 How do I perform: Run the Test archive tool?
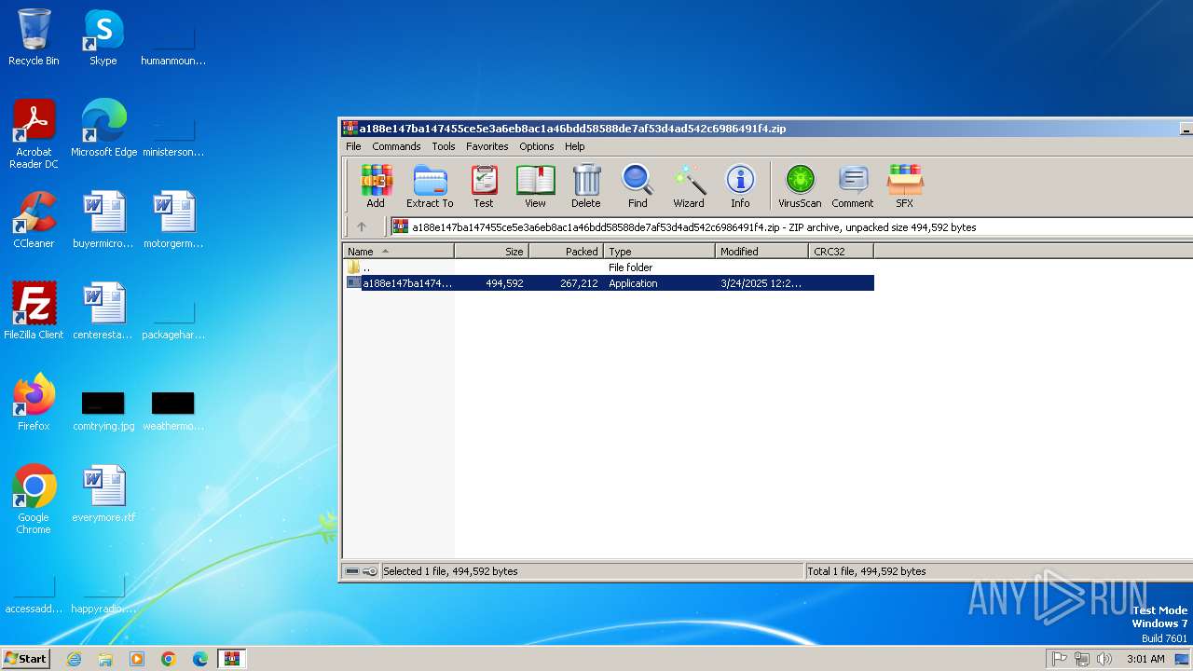tap(483, 185)
